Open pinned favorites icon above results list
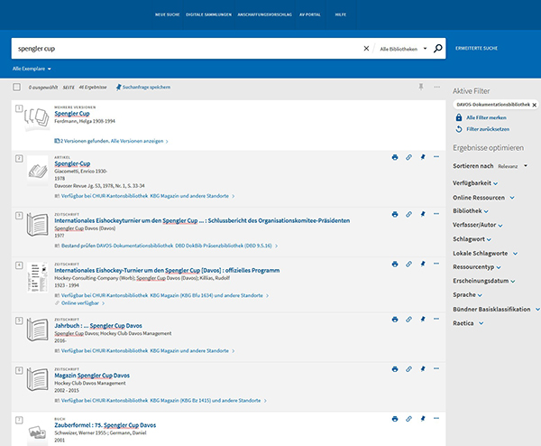This screenshot has width=541, height=446. pyautogui.click(x=420, y=87)
